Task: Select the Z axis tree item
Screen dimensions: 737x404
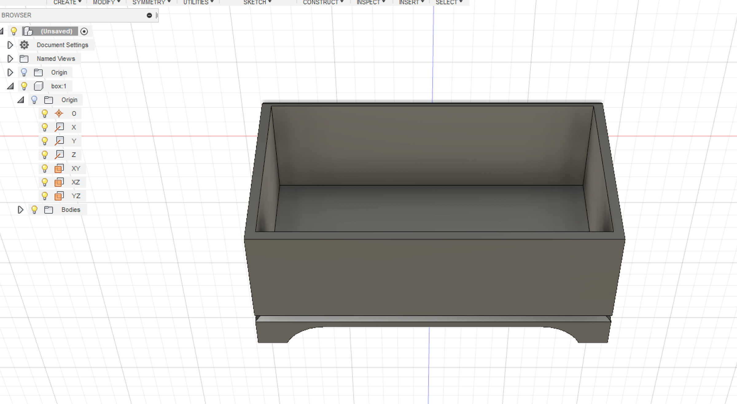Action: coord(74,155)
